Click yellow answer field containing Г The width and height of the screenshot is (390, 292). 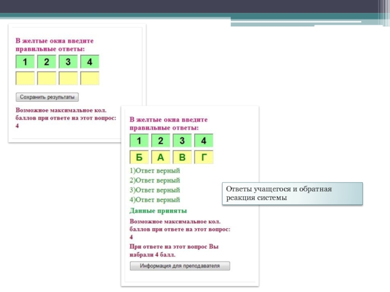click(204, 157)
